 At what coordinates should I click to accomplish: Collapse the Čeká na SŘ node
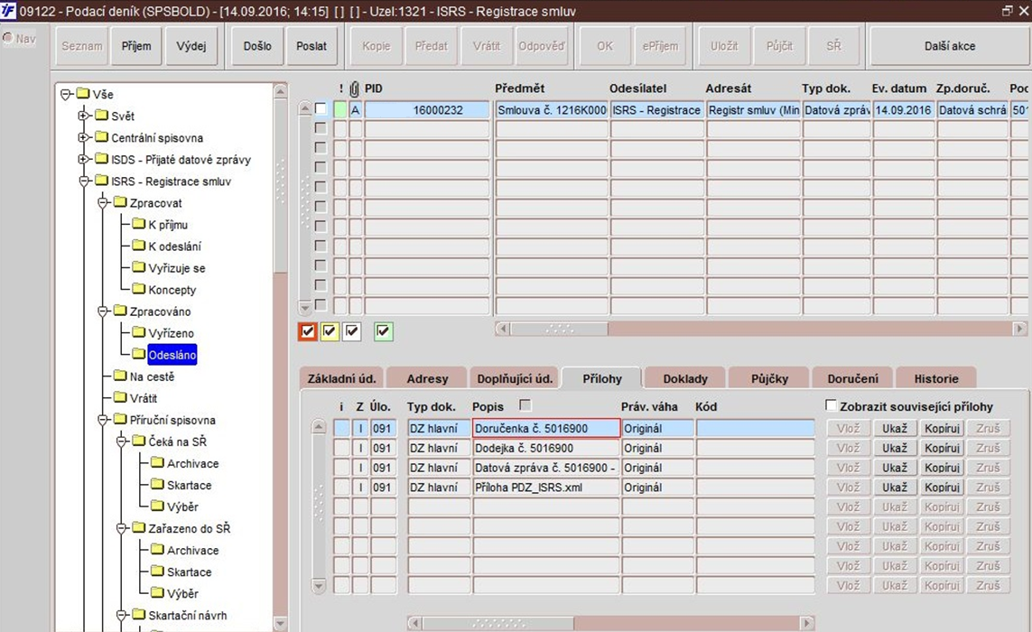coord(120,441)
